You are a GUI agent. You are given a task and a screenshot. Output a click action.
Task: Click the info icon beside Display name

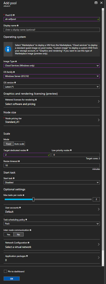tap(17, 25)
